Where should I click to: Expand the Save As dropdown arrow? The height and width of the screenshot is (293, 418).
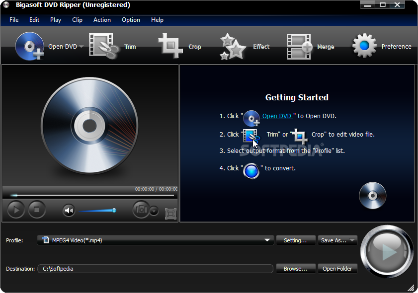[x=353, y=240]
